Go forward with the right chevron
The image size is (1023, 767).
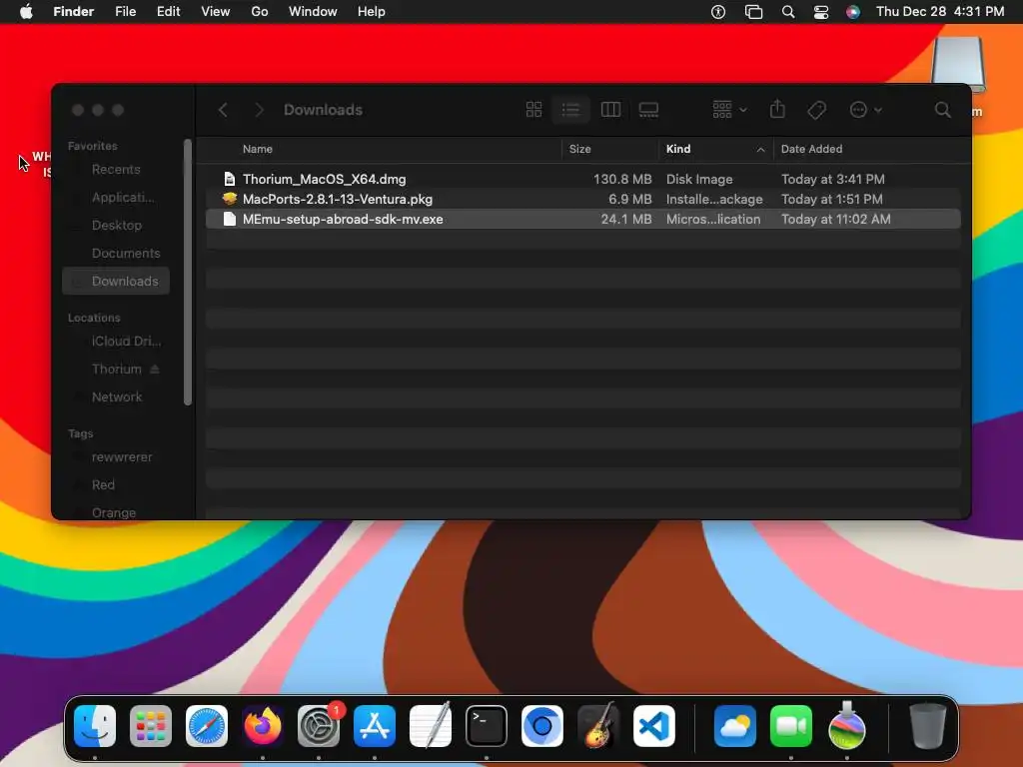click(259, 110)
